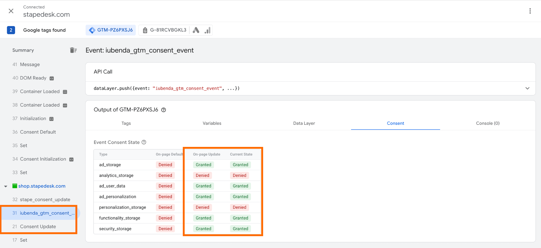Click the code icon beside Consent Initialization
This screenshot has height=248, width=541.
pyautogui.click(x=71, y=159)
